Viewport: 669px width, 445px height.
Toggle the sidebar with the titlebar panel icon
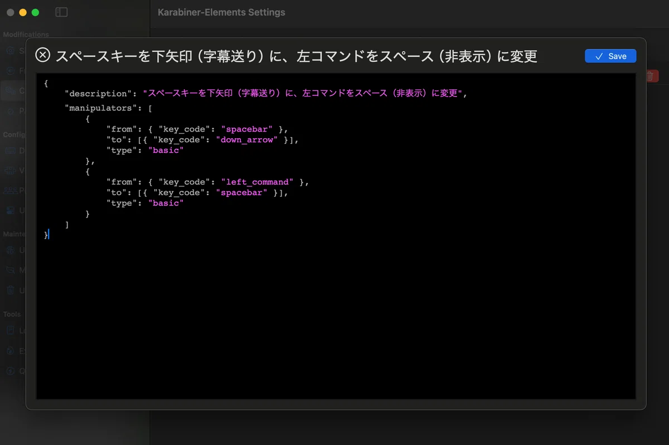[61, 12]
